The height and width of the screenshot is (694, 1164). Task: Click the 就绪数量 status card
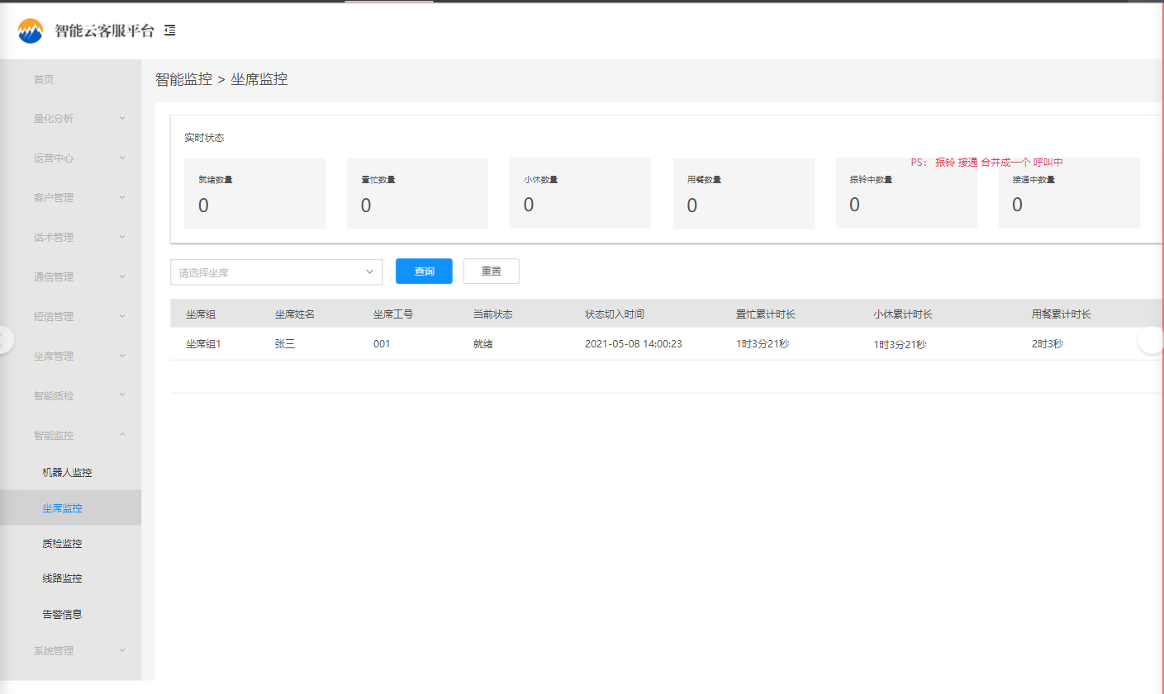point(255,193)
